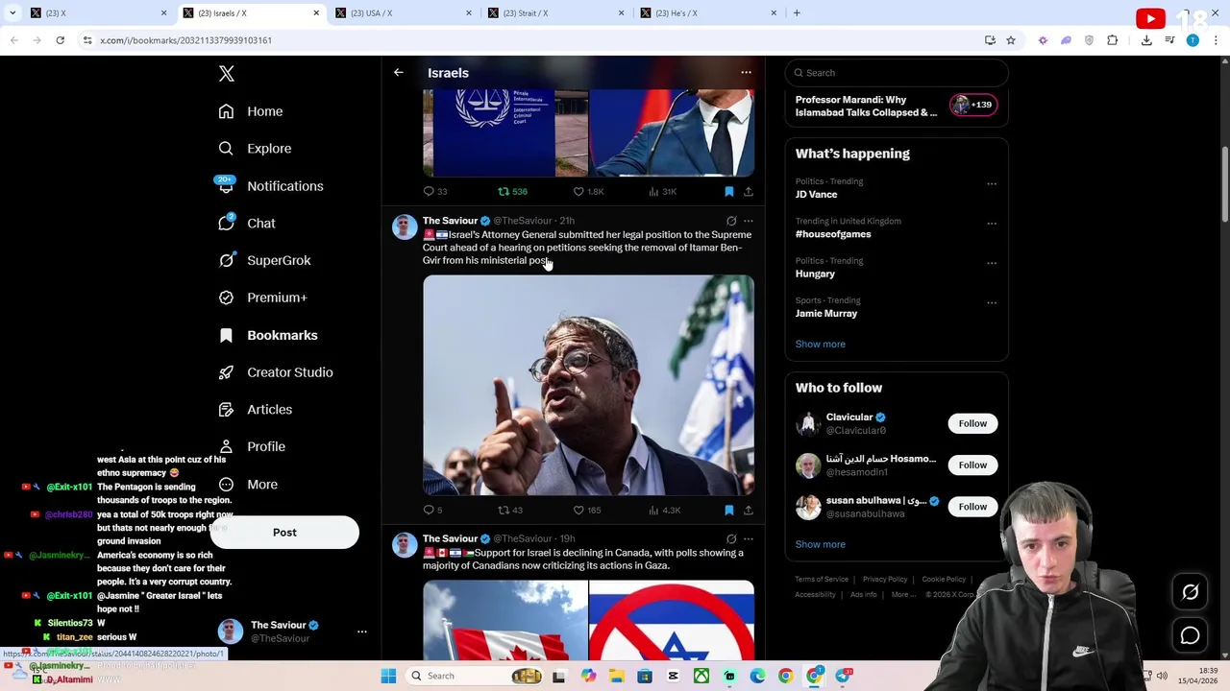View analytics of post with 4.3K views
This screenshot has width=1230, height=691.
(x=664, y=511)
